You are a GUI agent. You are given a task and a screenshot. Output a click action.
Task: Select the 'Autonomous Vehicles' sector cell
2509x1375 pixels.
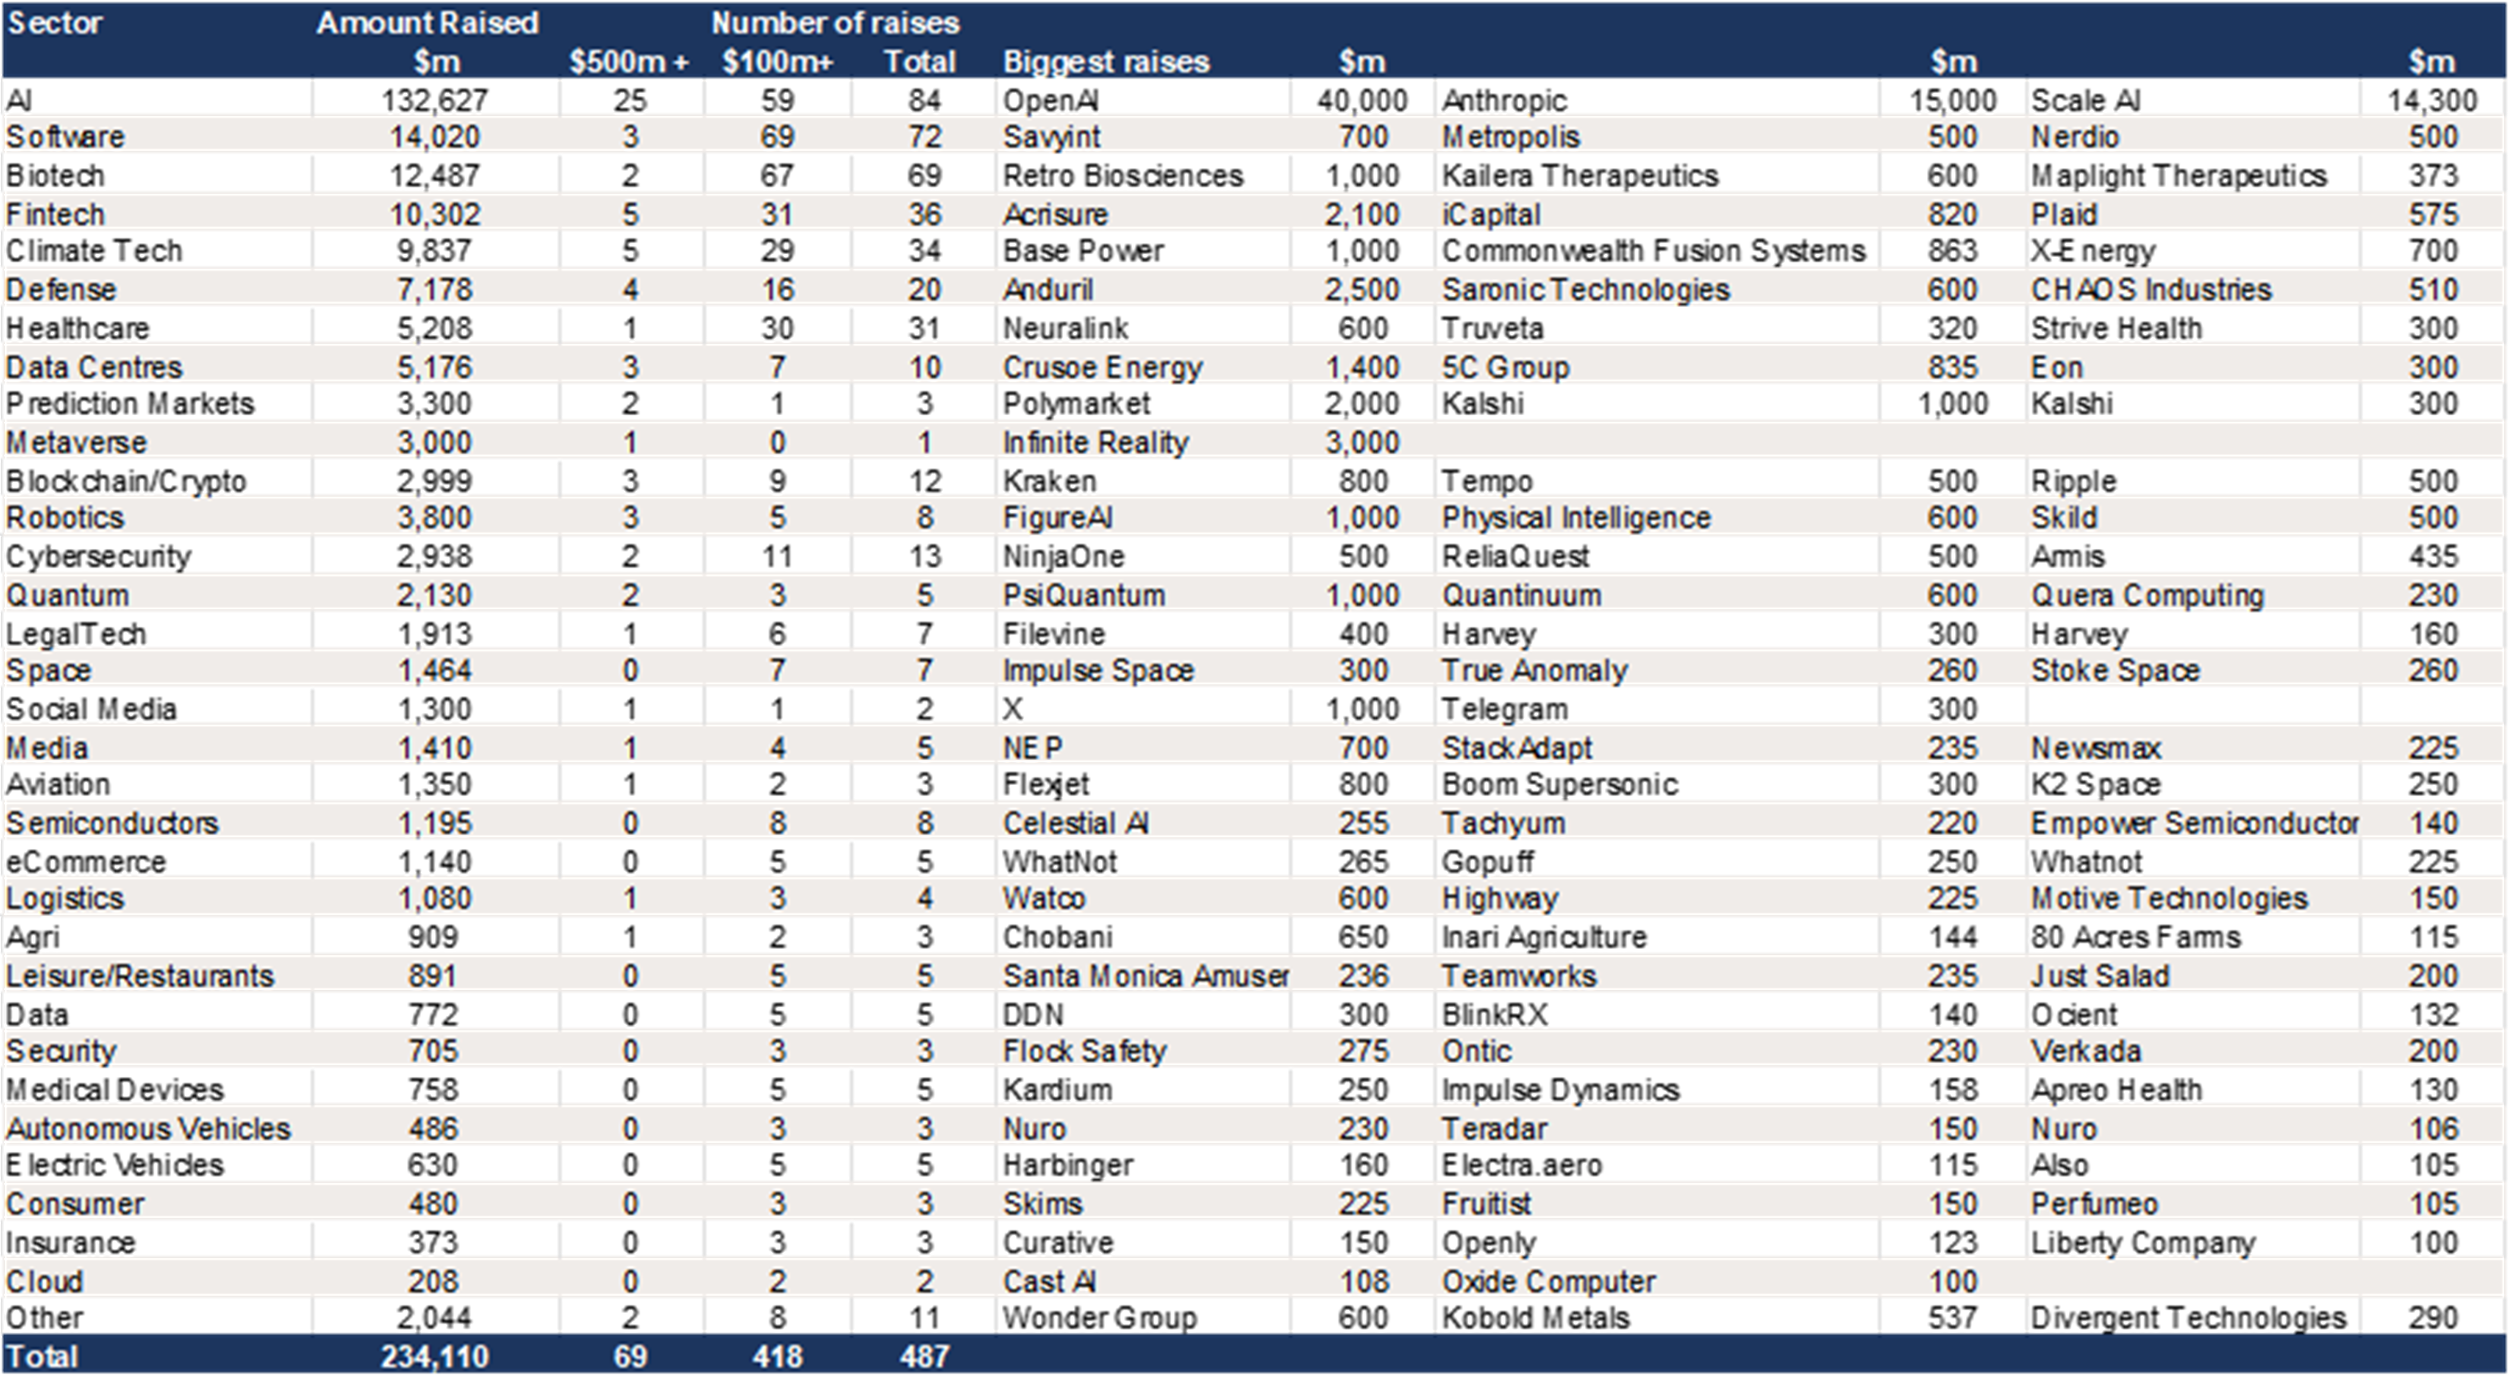click(x=148, y=1129)
